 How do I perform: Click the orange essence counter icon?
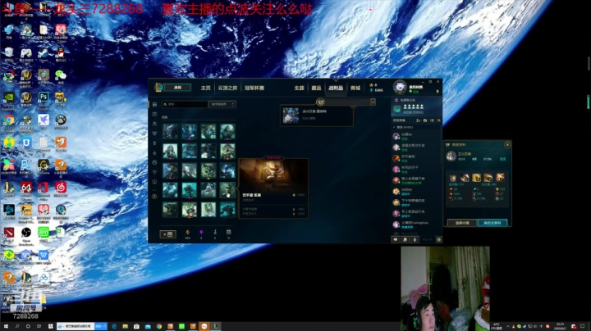click(188, 232)
